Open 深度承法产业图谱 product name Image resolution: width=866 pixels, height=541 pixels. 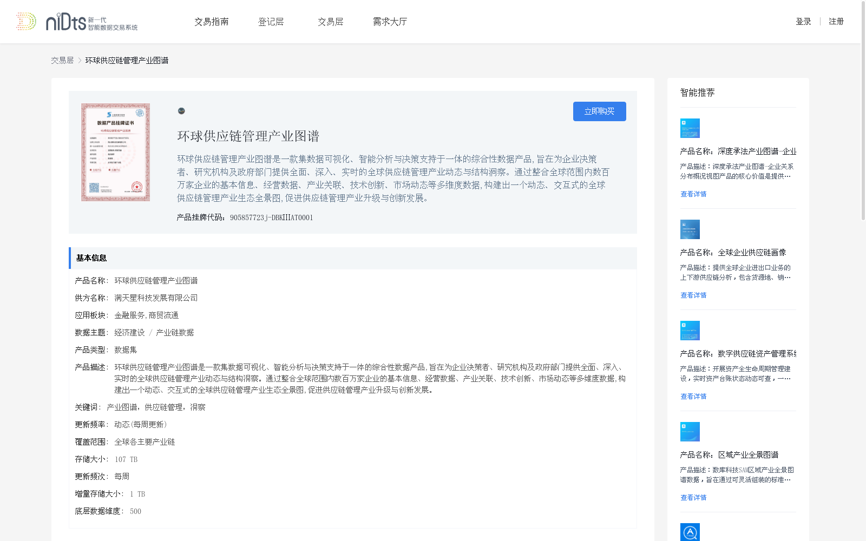pyautogui.click(x=738, y=151)
